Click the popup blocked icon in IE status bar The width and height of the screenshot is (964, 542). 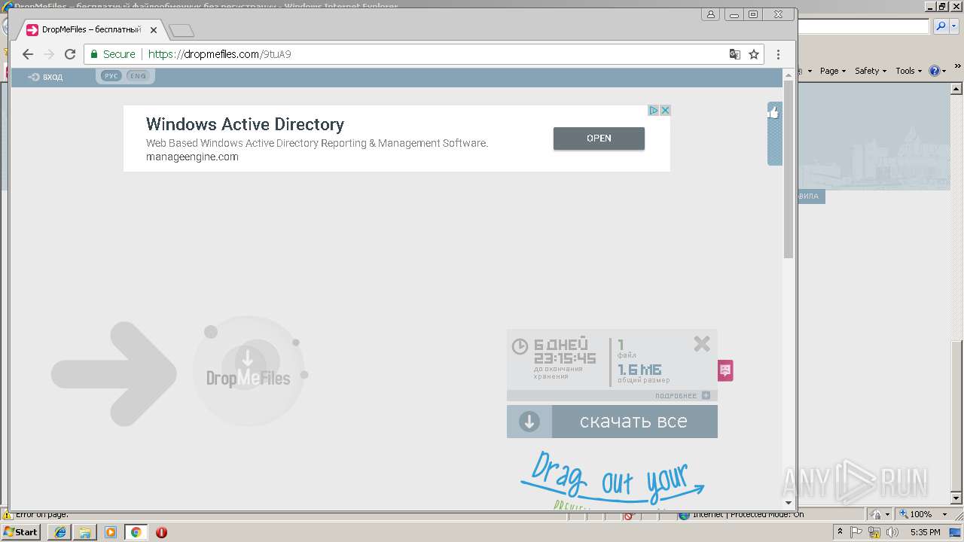[630, 516]
